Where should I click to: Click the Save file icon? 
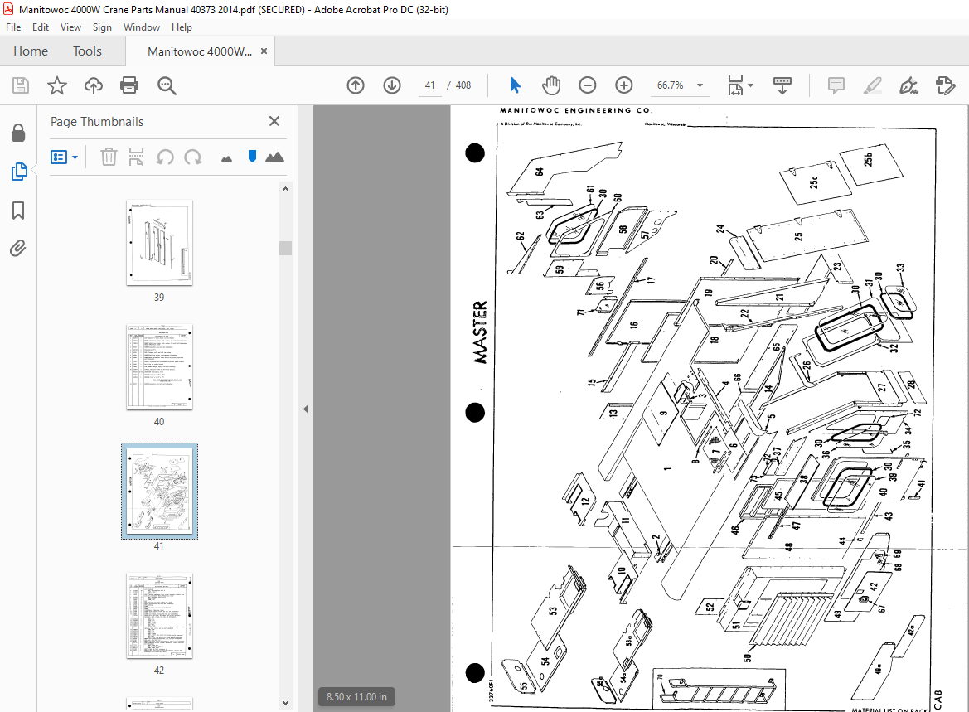coord(21,85)
